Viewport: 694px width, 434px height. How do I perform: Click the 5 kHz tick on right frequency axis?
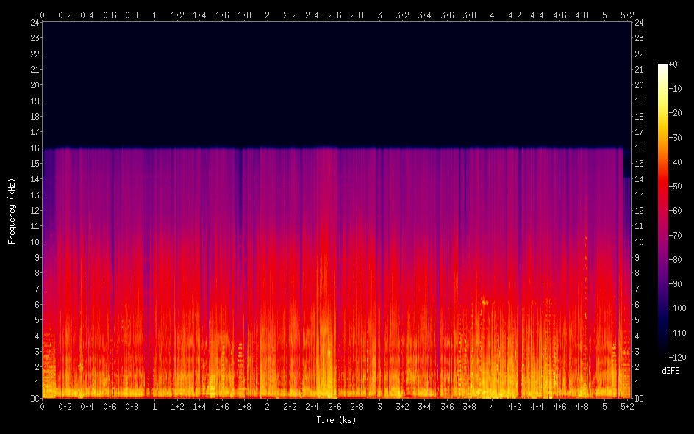tap(637, 320)
